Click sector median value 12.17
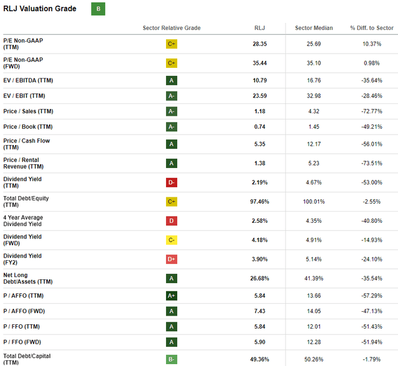Viewport: 398px width, 366px height. click(x=314, y=144)
